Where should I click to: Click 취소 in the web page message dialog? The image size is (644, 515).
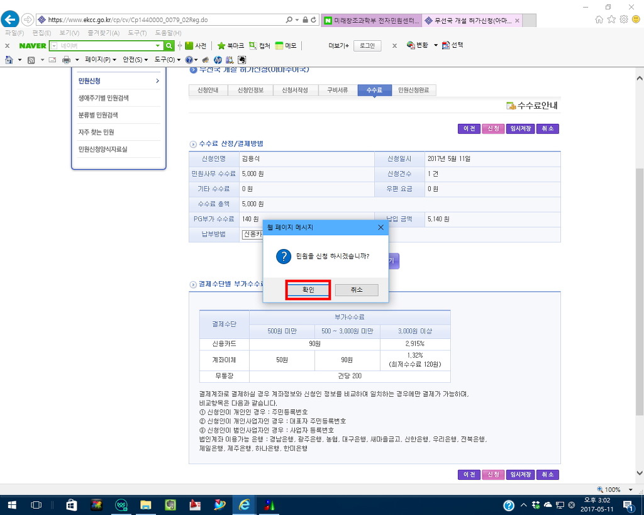click(357, 290)
